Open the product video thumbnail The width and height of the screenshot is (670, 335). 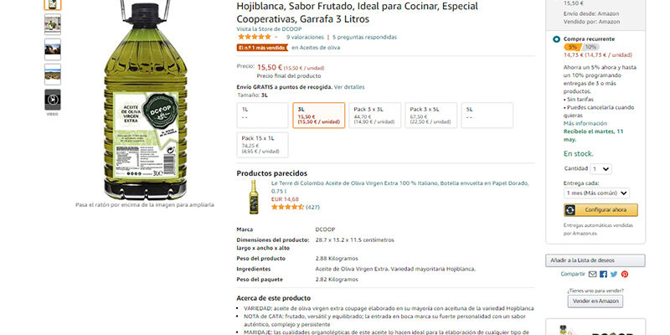tap(53, 100)
